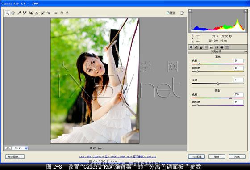
Task: Select the Zoom tool
Action: (7, 13)
